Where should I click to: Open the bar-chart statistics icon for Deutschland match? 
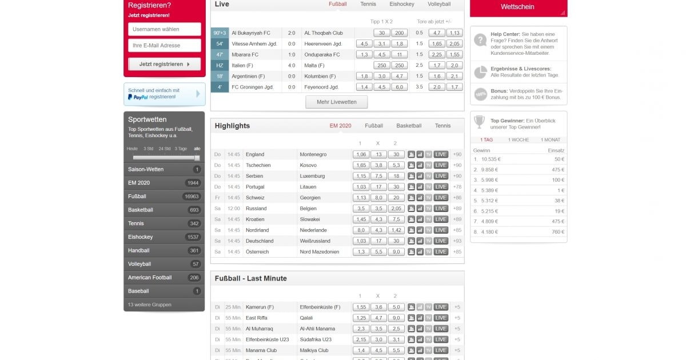click(x=420, y=241)
